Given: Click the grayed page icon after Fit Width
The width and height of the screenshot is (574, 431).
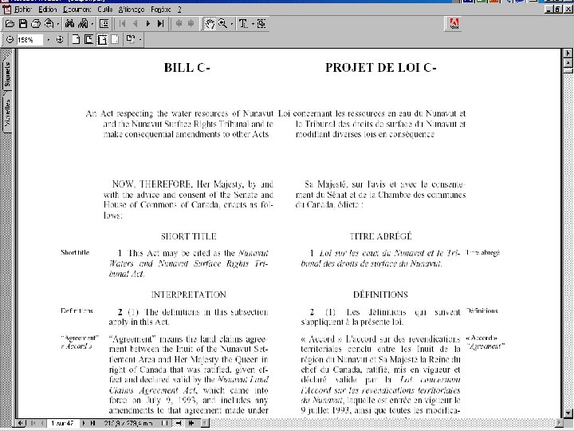Looking at the screenshot, I should pos(115,39).
